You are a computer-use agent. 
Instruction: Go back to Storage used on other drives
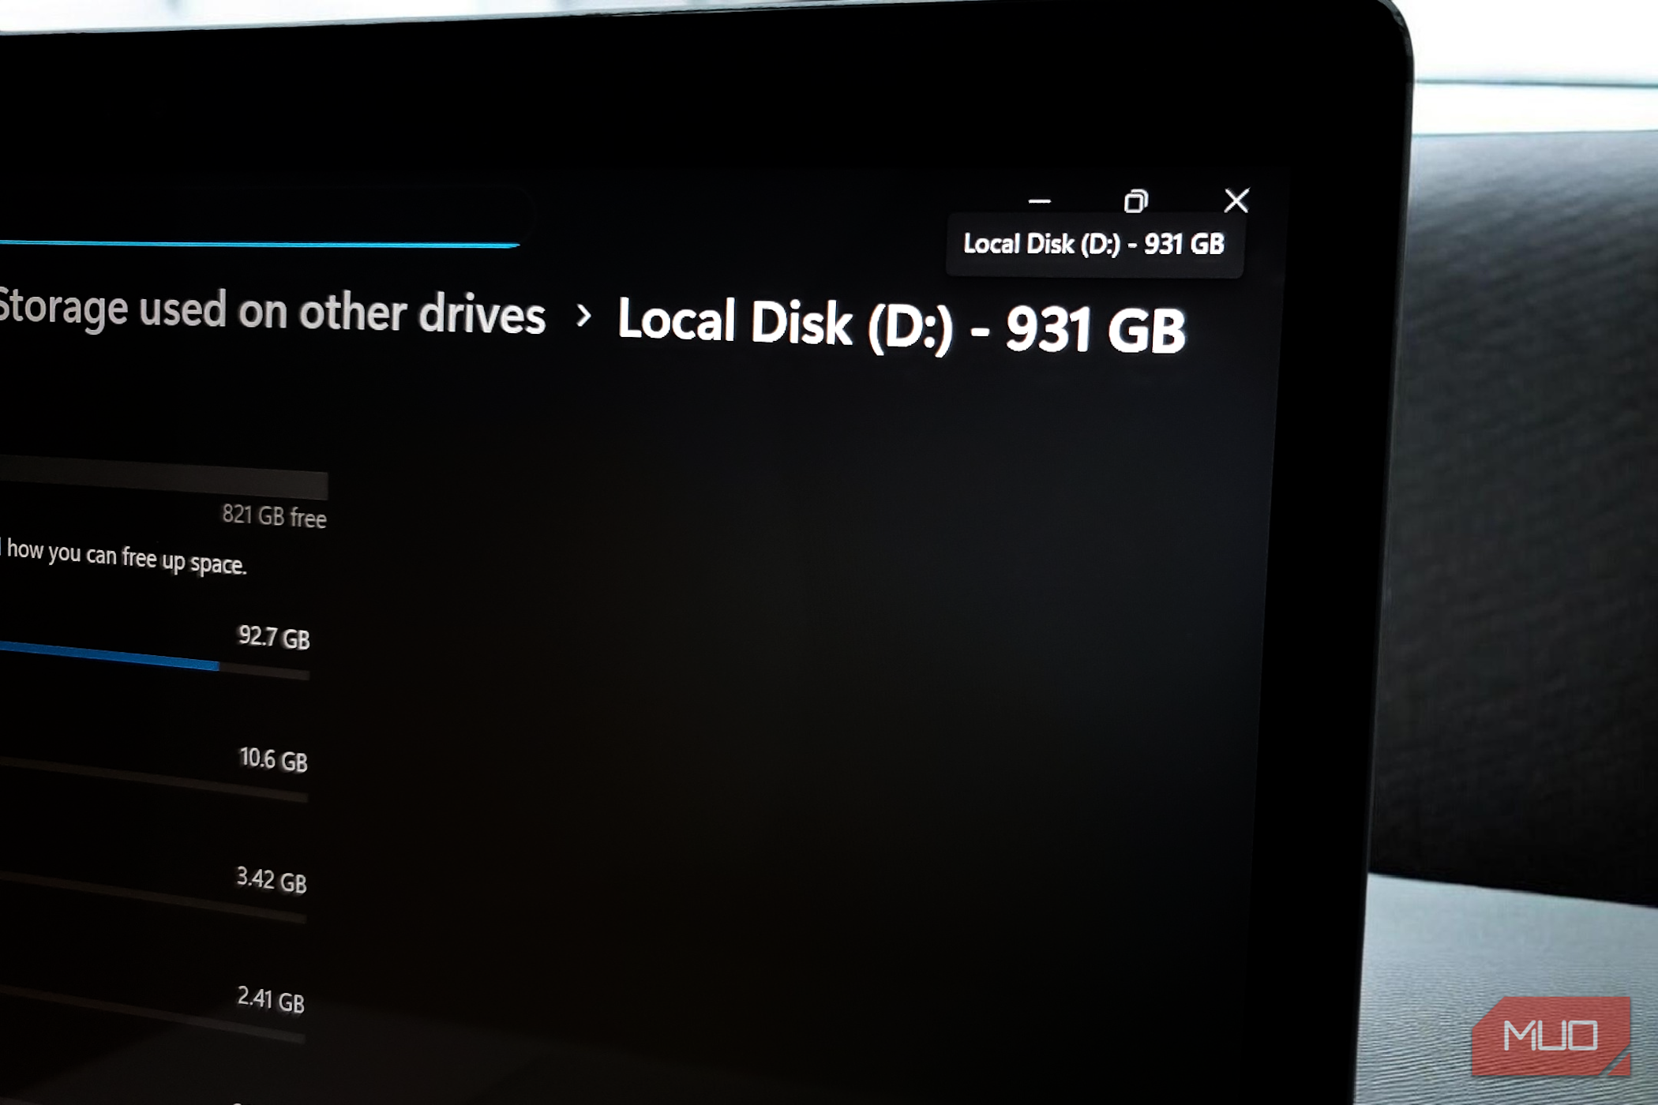click(272, 310)
